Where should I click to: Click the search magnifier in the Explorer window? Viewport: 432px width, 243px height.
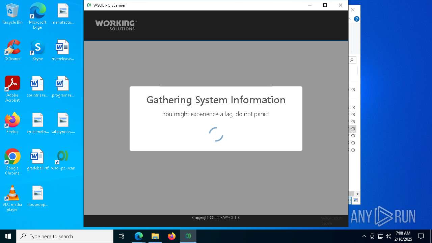coord(352,60)
